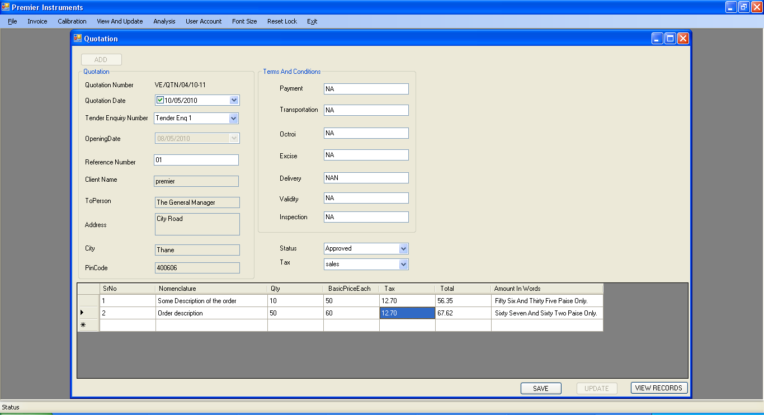Image resolution: width=764 pixels, height=415 pixels.
Task: Click the Reference Number input field
Action: [x=196, y=160]
